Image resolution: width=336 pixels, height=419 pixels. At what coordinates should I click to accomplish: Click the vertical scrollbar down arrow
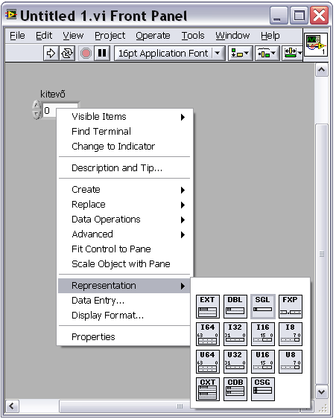[x=322, y=392]
